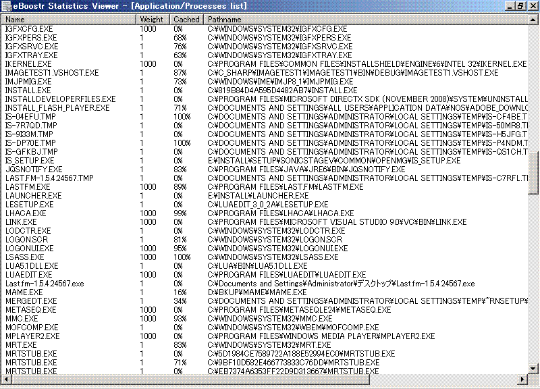Sort list by the Weight column header
The height and width of the screenshot is (389, 540).
153,20
